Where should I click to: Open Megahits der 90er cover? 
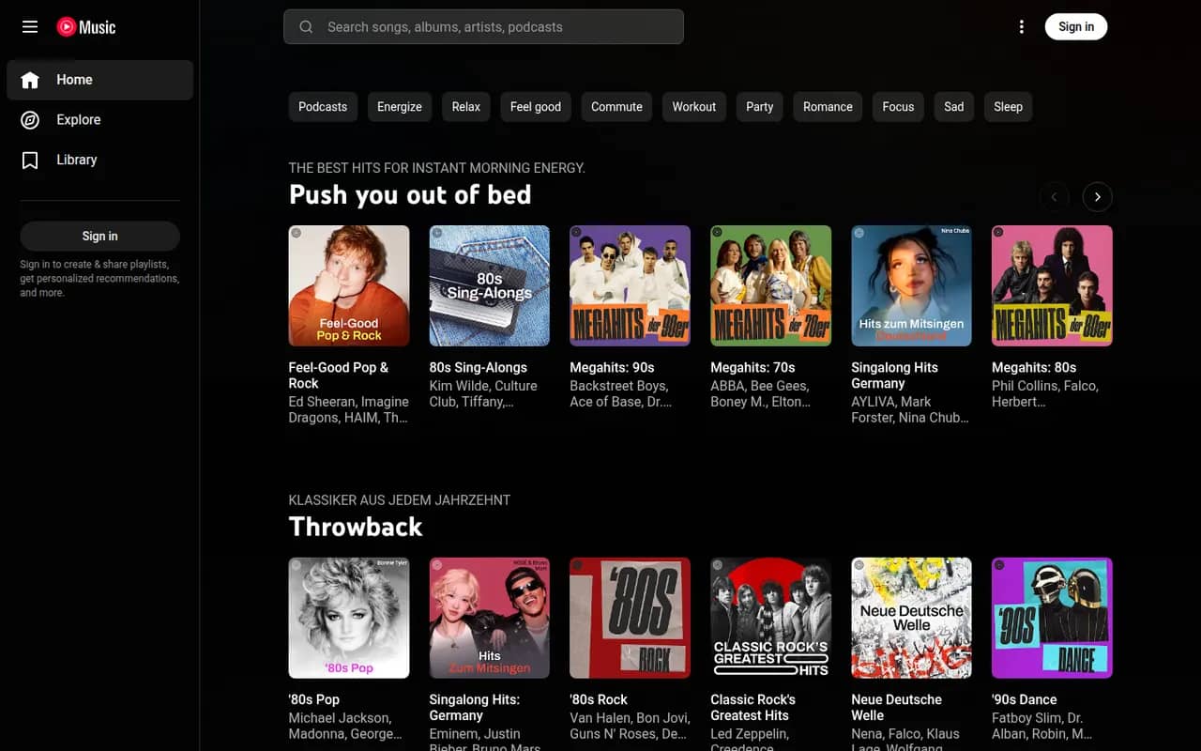pyautogui.click(x=631, y=285)
